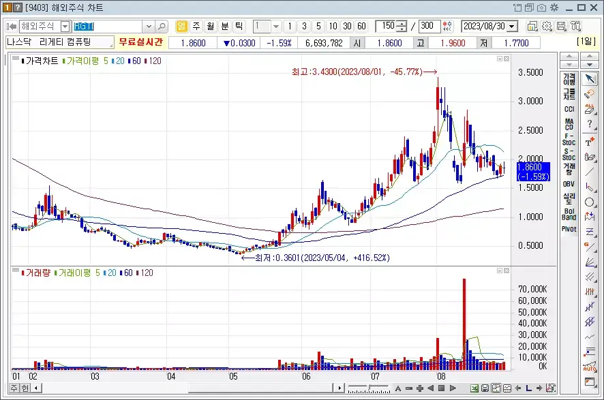Open the interval value dropdown showing 1
Viewport: 604px width, 400px height.
click(276, 27)
